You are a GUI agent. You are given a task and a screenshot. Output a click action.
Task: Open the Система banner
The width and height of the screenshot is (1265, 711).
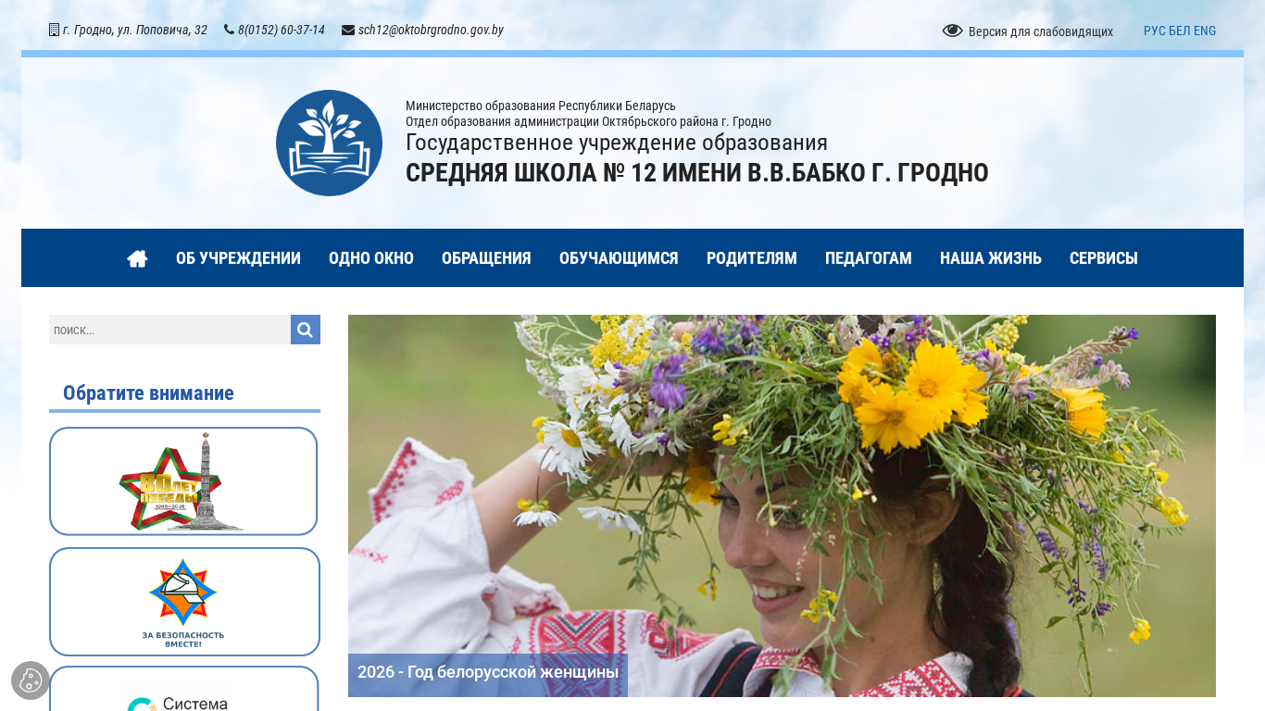pos(183,689)
